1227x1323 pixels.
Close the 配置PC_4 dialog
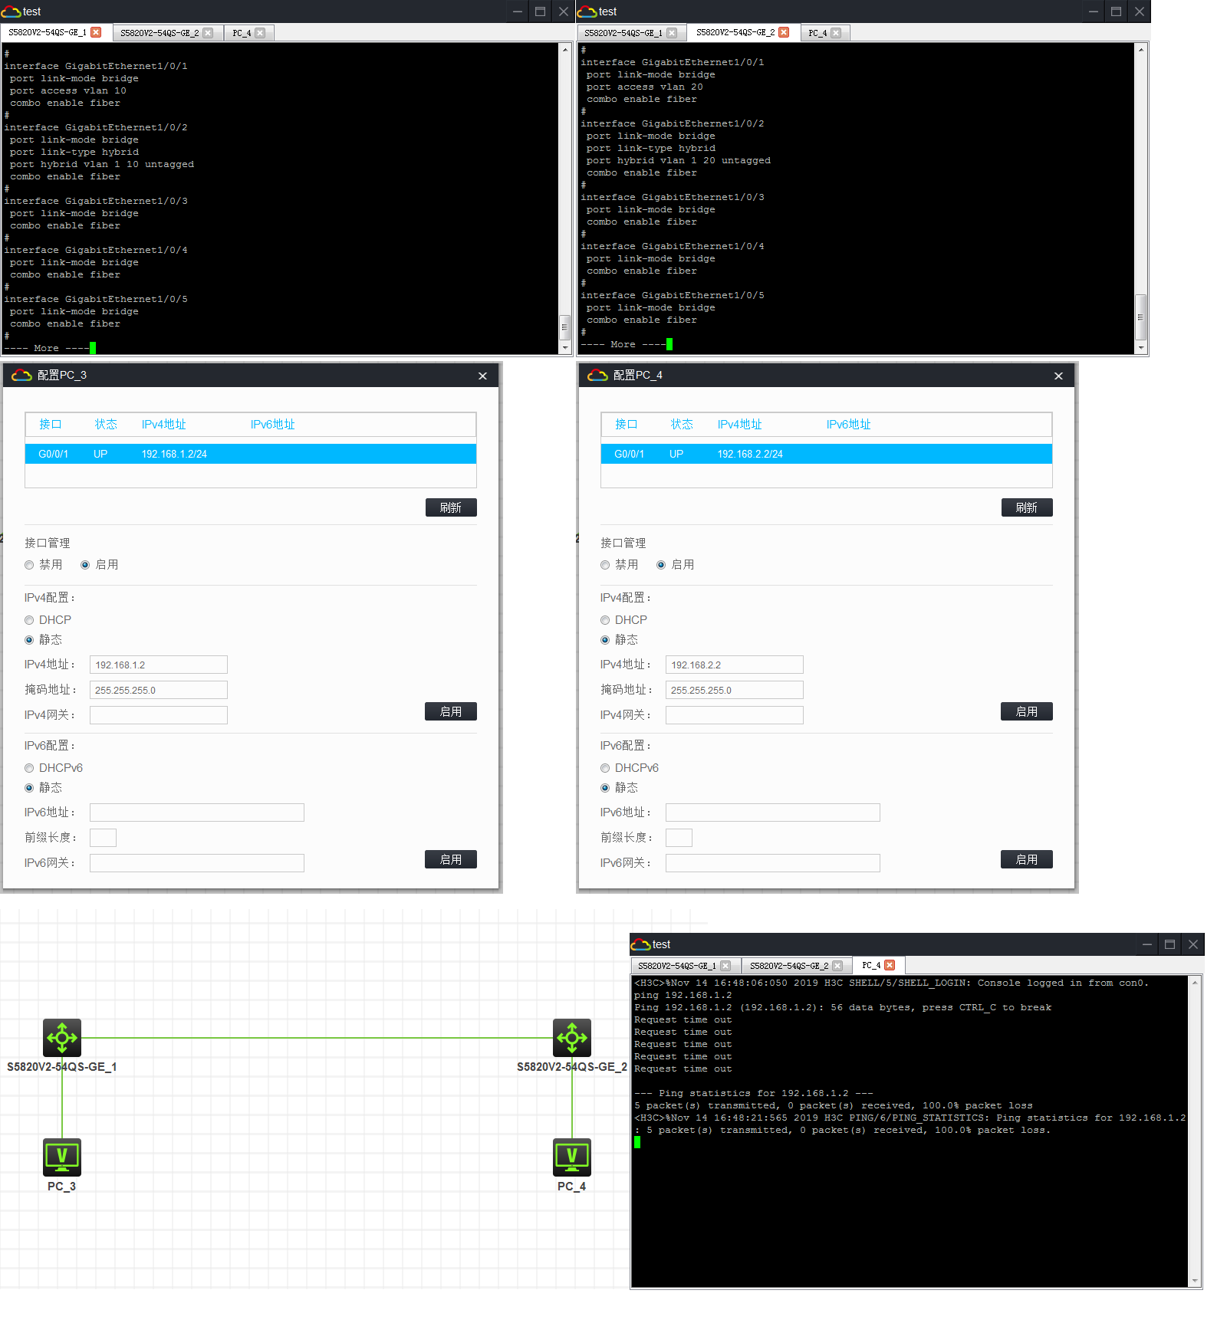tap(1058, 376)
